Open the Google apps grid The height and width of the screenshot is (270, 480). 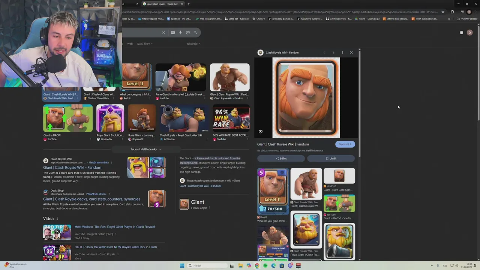[461, 33]
